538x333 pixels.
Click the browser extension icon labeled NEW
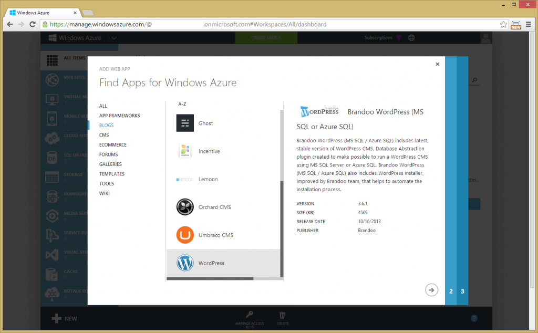click(x=516, y=25)
